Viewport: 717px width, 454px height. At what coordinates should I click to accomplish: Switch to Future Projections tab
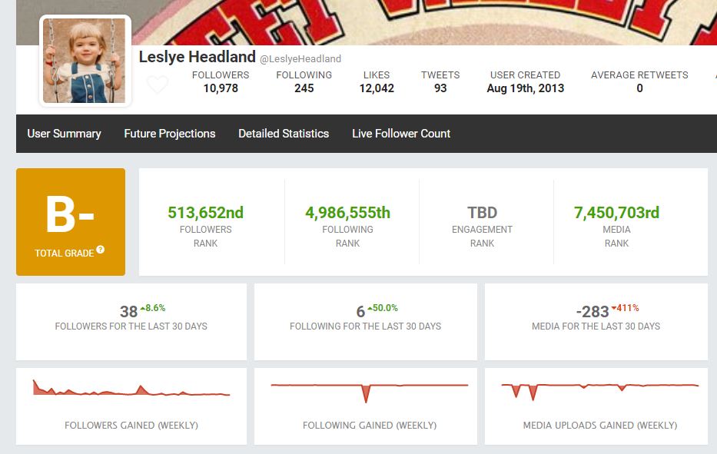coord(170,134)
